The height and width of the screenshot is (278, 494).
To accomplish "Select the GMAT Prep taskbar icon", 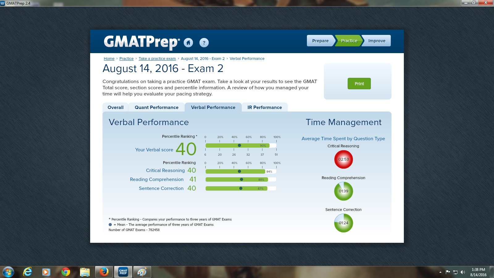I will click(x=123, y=272).
